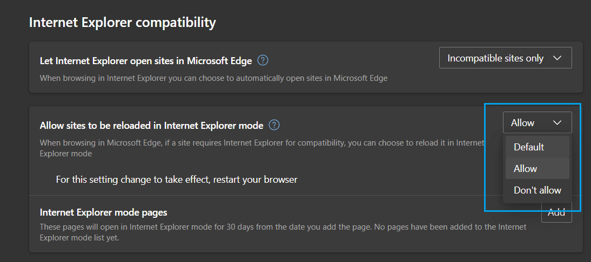Select text about site requiring Internet Explorer

[261, 148]
